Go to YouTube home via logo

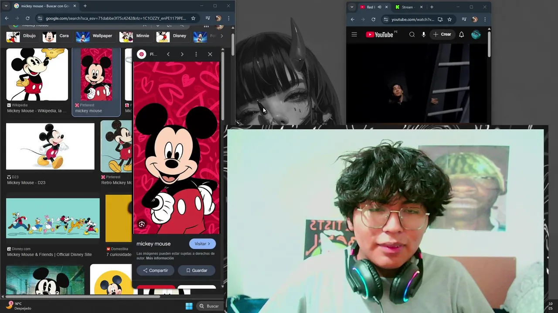point(379,34)
